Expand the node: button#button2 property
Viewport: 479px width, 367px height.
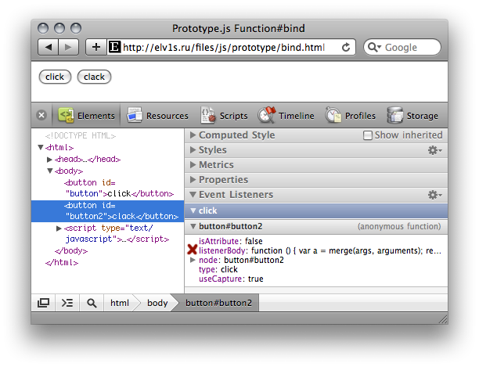point(193,260)
